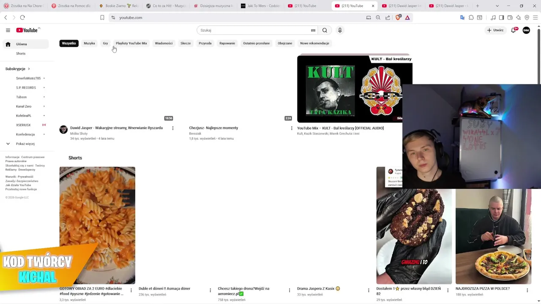Open the on-screen keyboard icon in search box
This screenshot has width=541, height=304.
[x=313, y=30]
